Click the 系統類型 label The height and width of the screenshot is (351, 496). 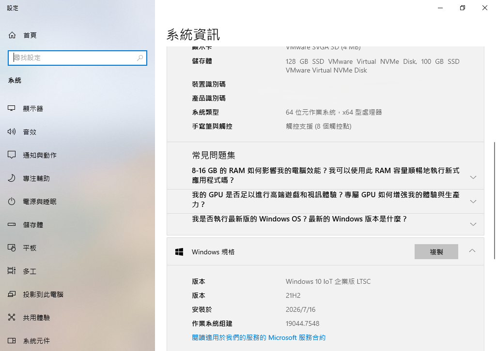(x=205, y=112)
